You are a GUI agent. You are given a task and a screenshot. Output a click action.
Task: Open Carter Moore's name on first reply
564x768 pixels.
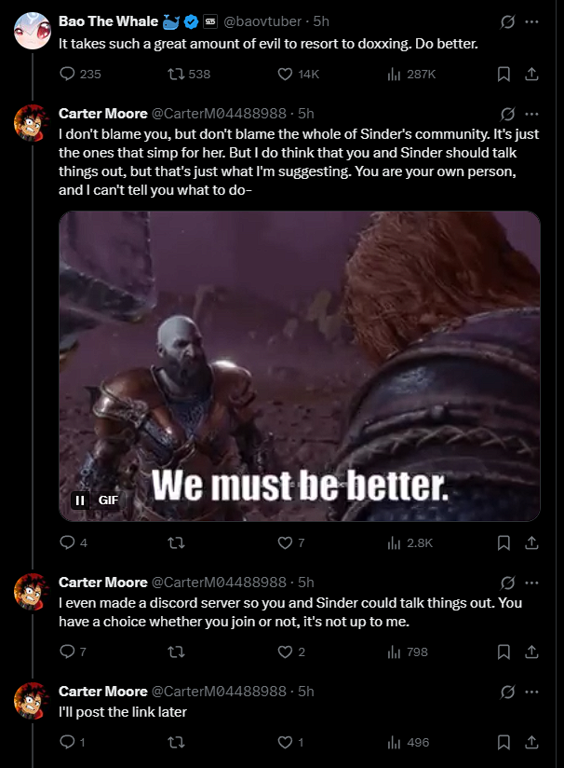click(x=102, y=114)
